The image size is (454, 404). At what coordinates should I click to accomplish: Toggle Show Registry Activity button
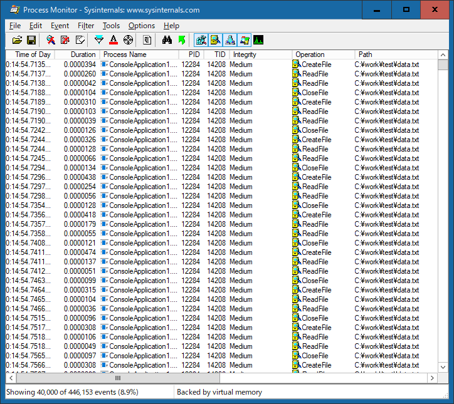tap(201, 40)
